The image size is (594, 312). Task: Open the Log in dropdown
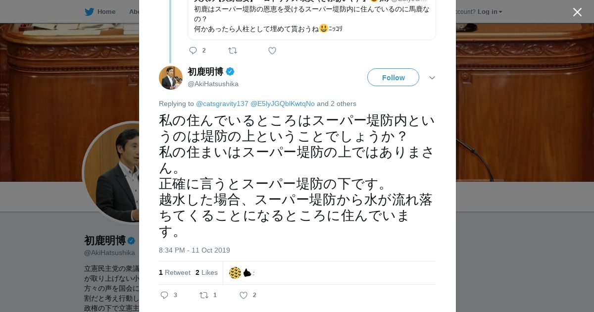pos(490,11)
